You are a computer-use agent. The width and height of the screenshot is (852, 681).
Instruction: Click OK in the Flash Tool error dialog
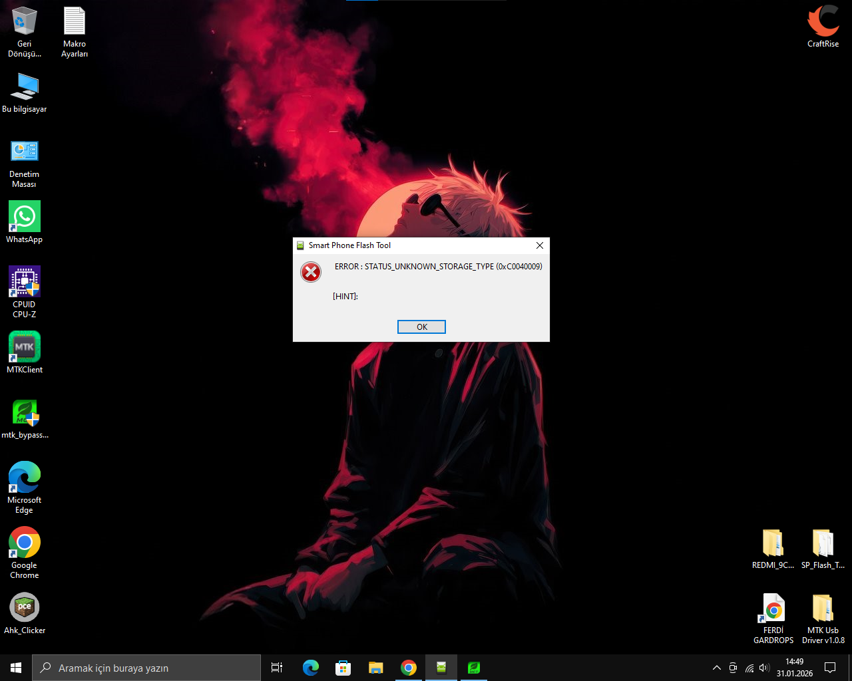tap(421, 327)
